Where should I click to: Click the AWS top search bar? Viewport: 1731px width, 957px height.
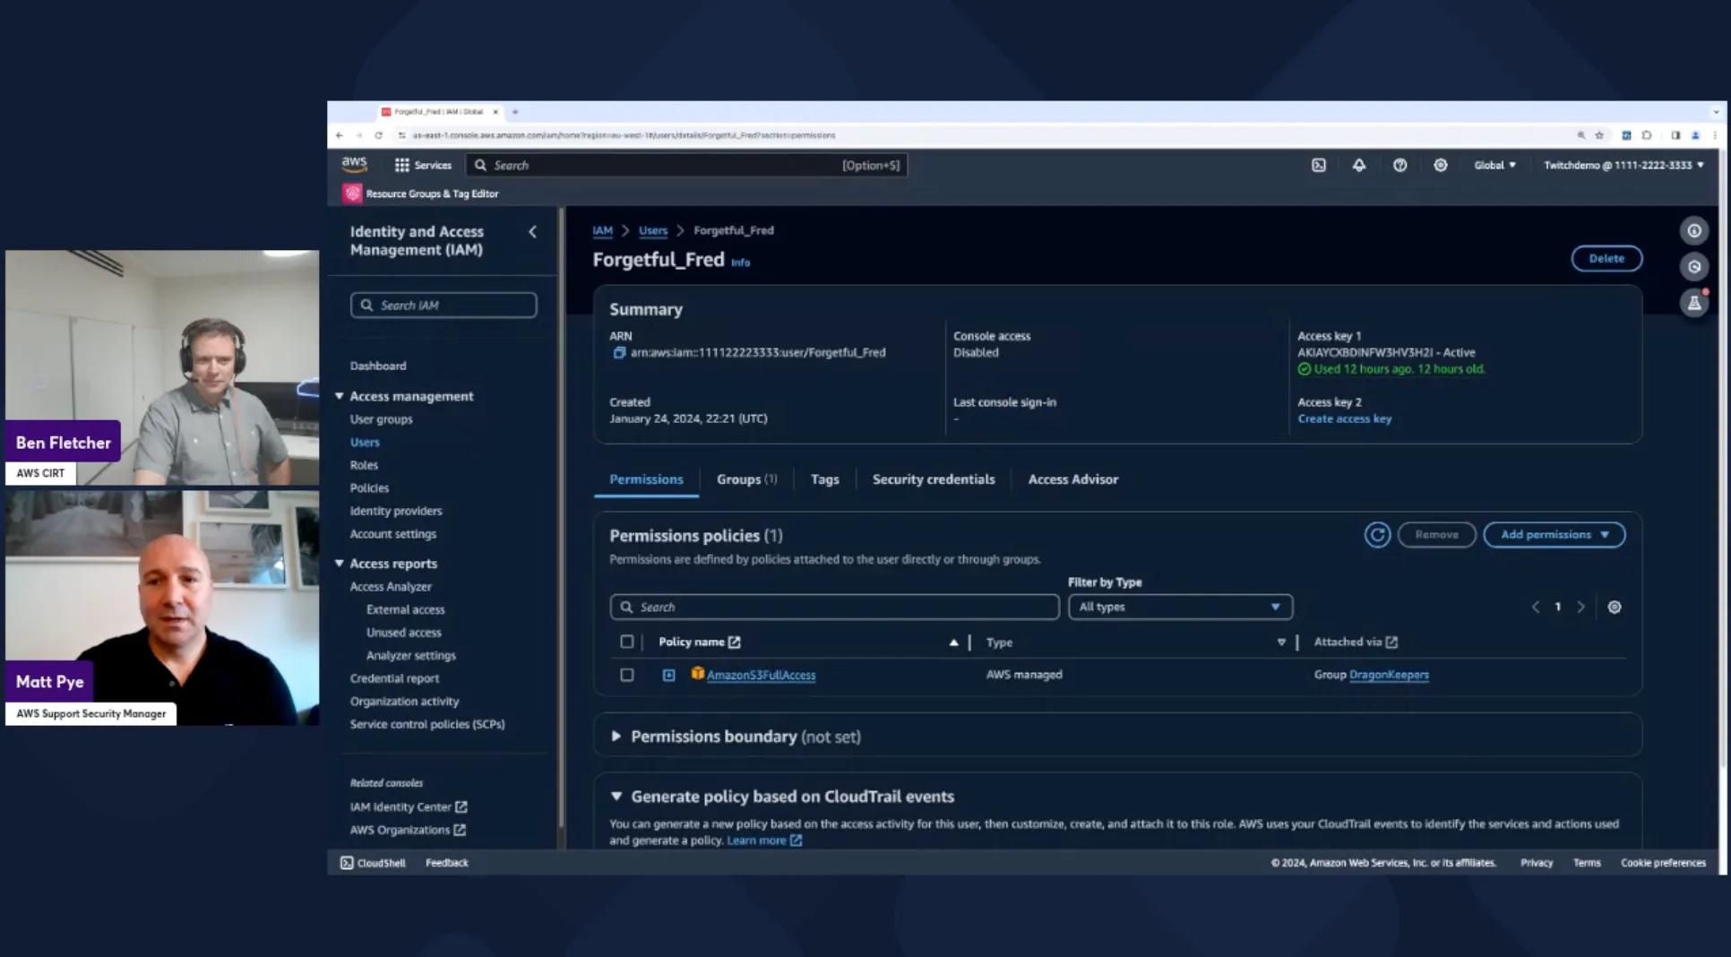pyautogui.click(x=686, y=165)
